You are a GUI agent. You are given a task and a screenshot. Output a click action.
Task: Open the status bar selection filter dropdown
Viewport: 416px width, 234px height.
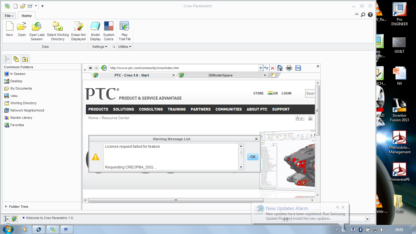pos(367,219)
